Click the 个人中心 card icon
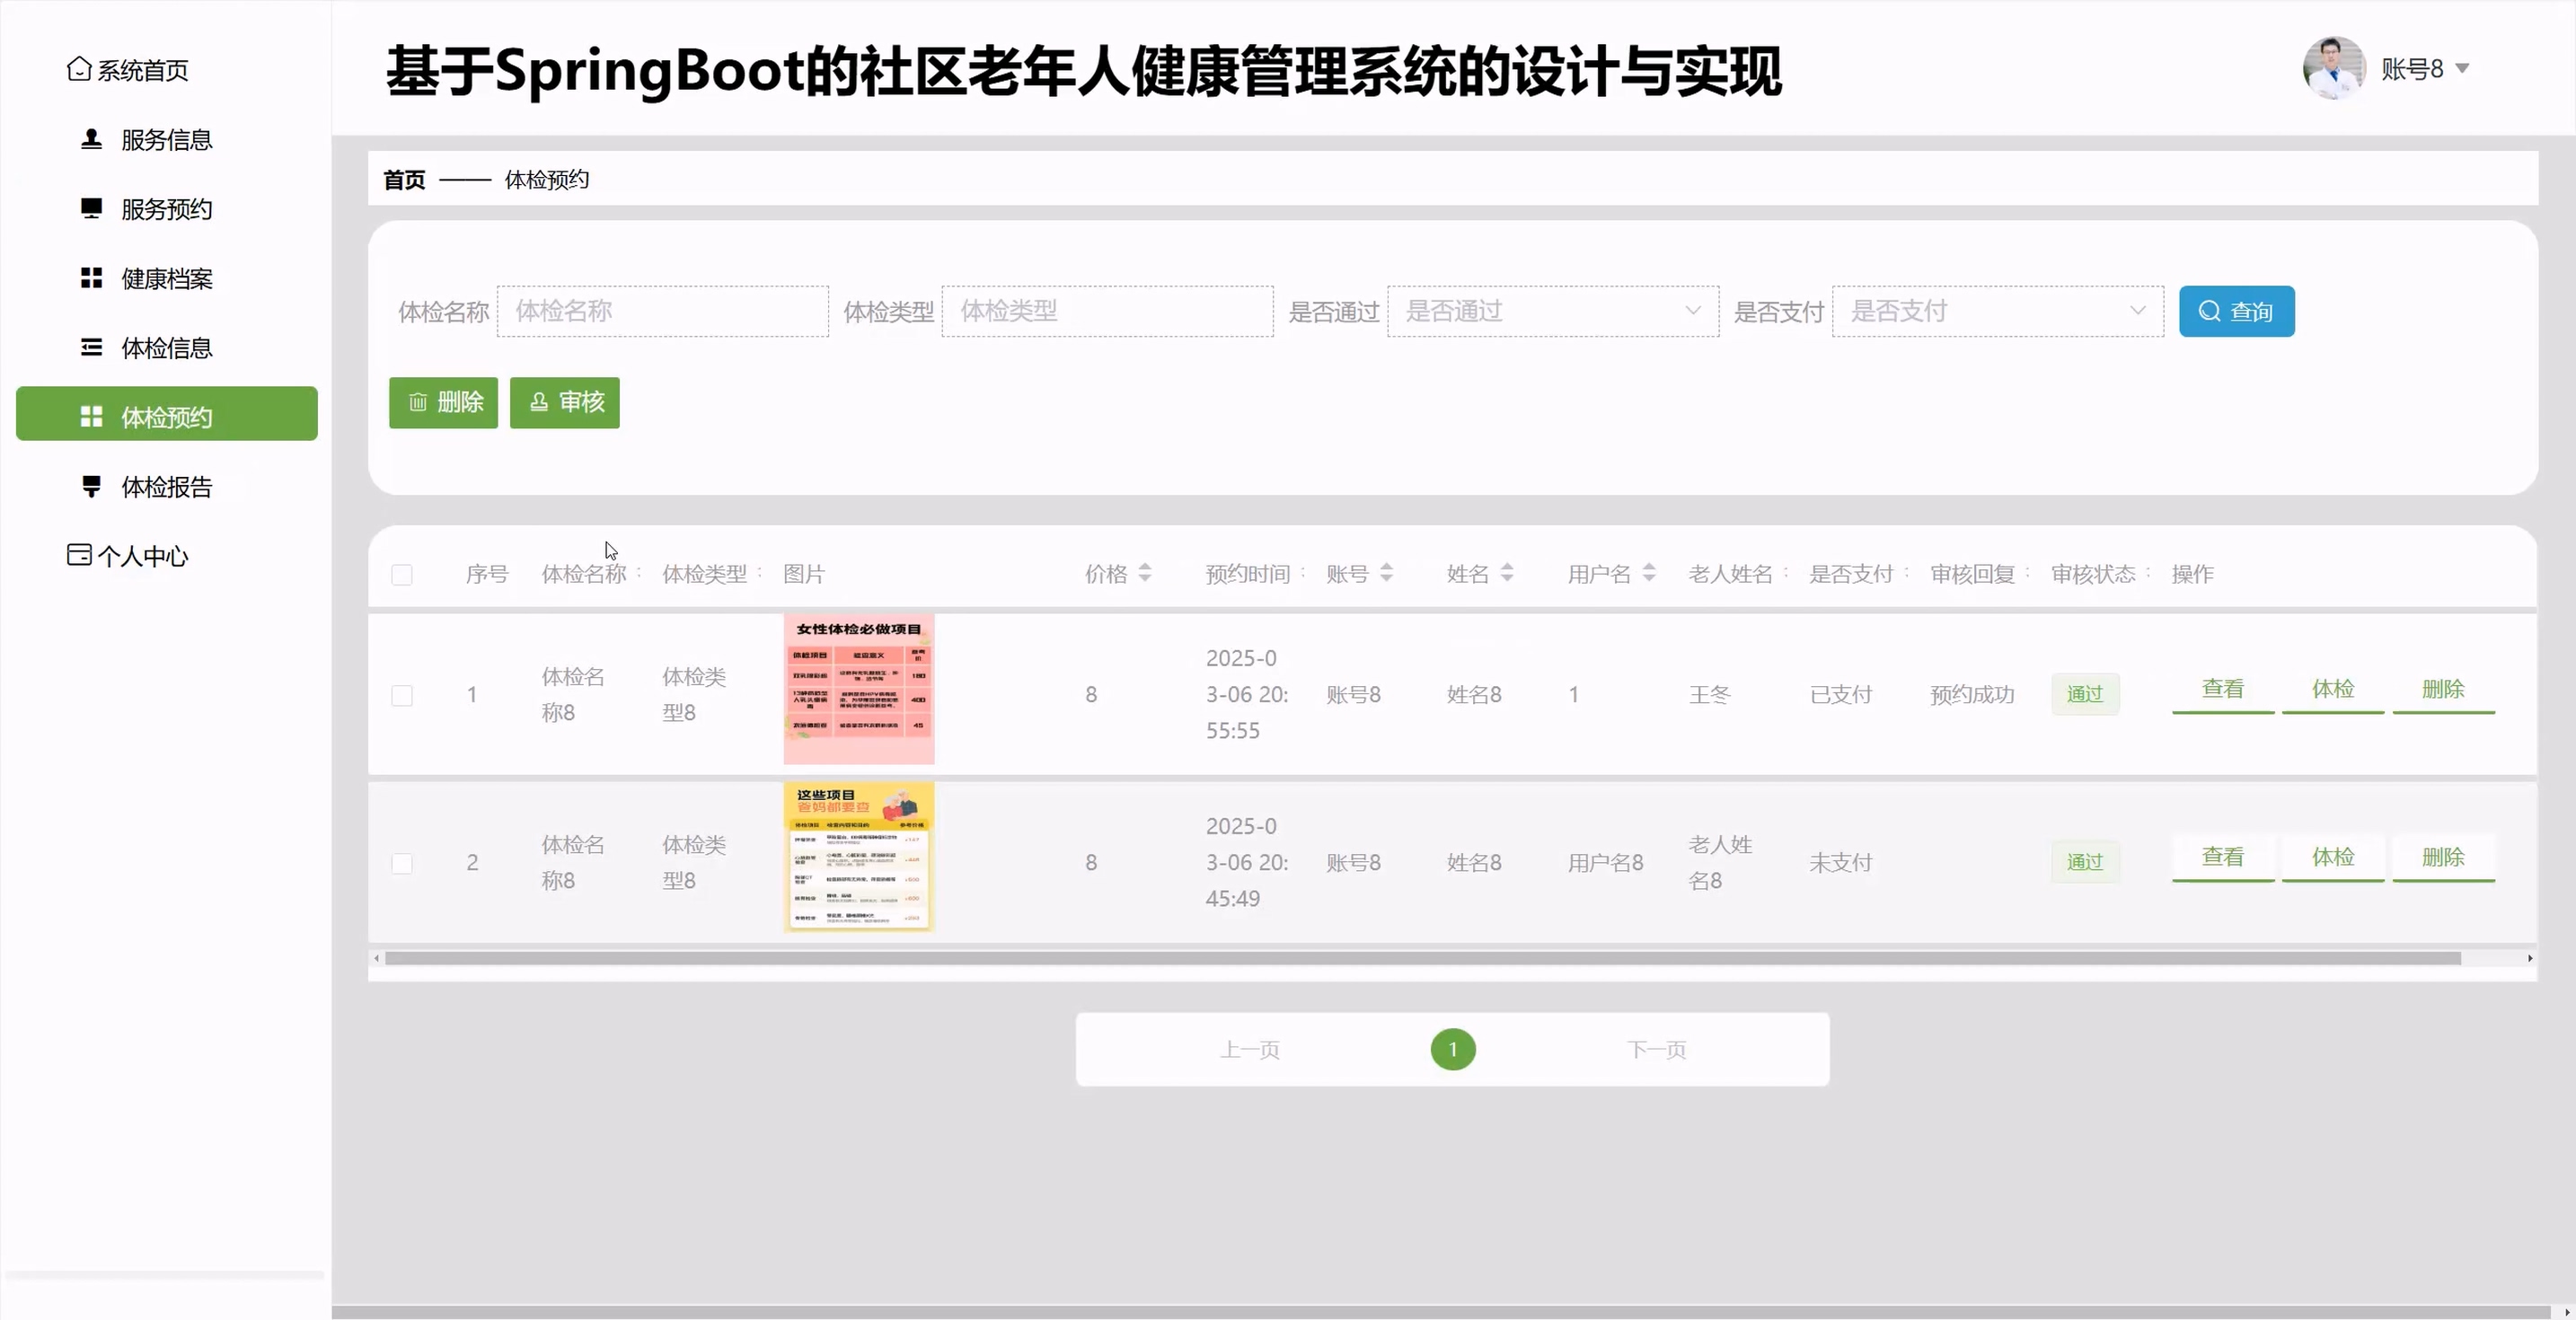 [x=79, y=555]
